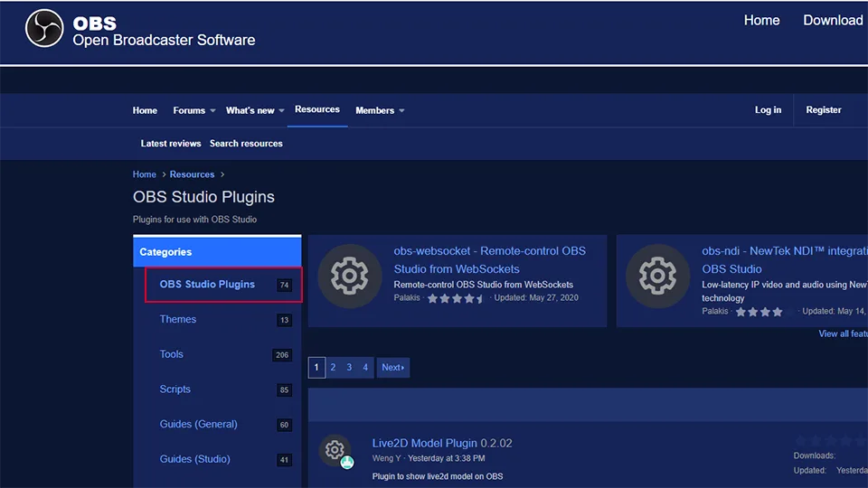Open the Members tab
This screenshot has height=488, width=868.
click(x=374, y=110)
